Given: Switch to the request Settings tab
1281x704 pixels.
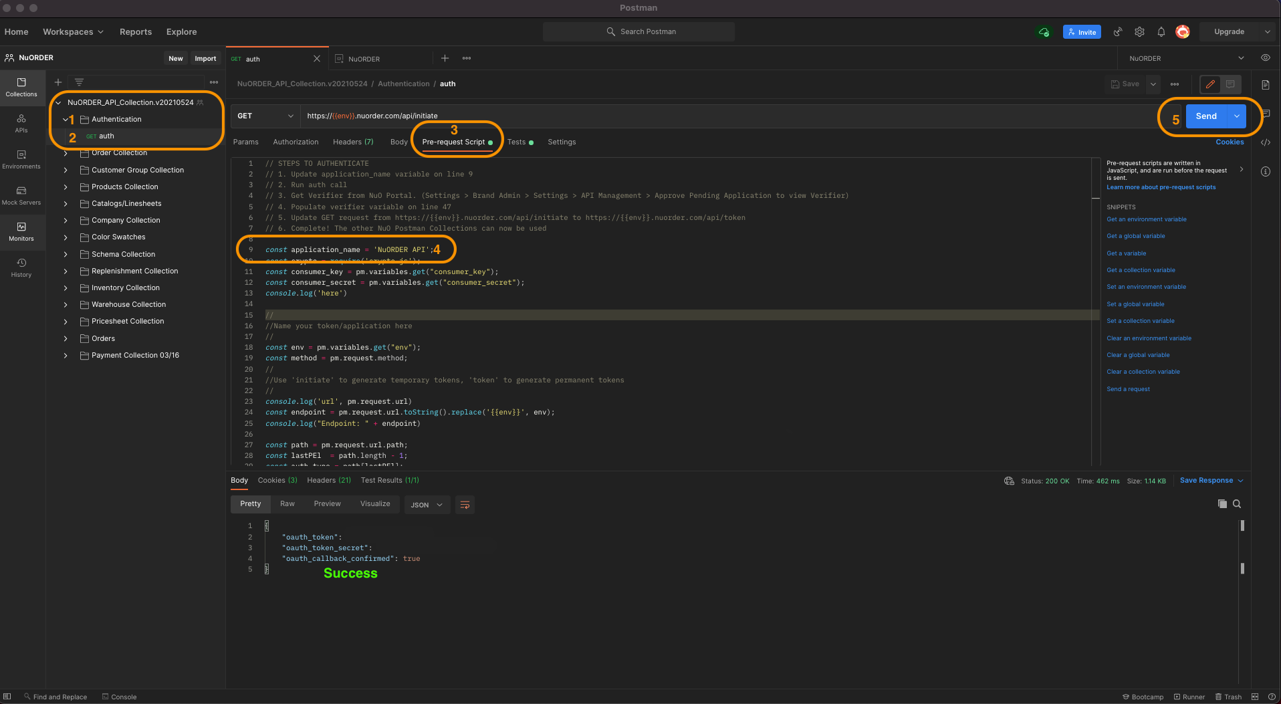Looking at the screenshot, I should tap(562, 142).
